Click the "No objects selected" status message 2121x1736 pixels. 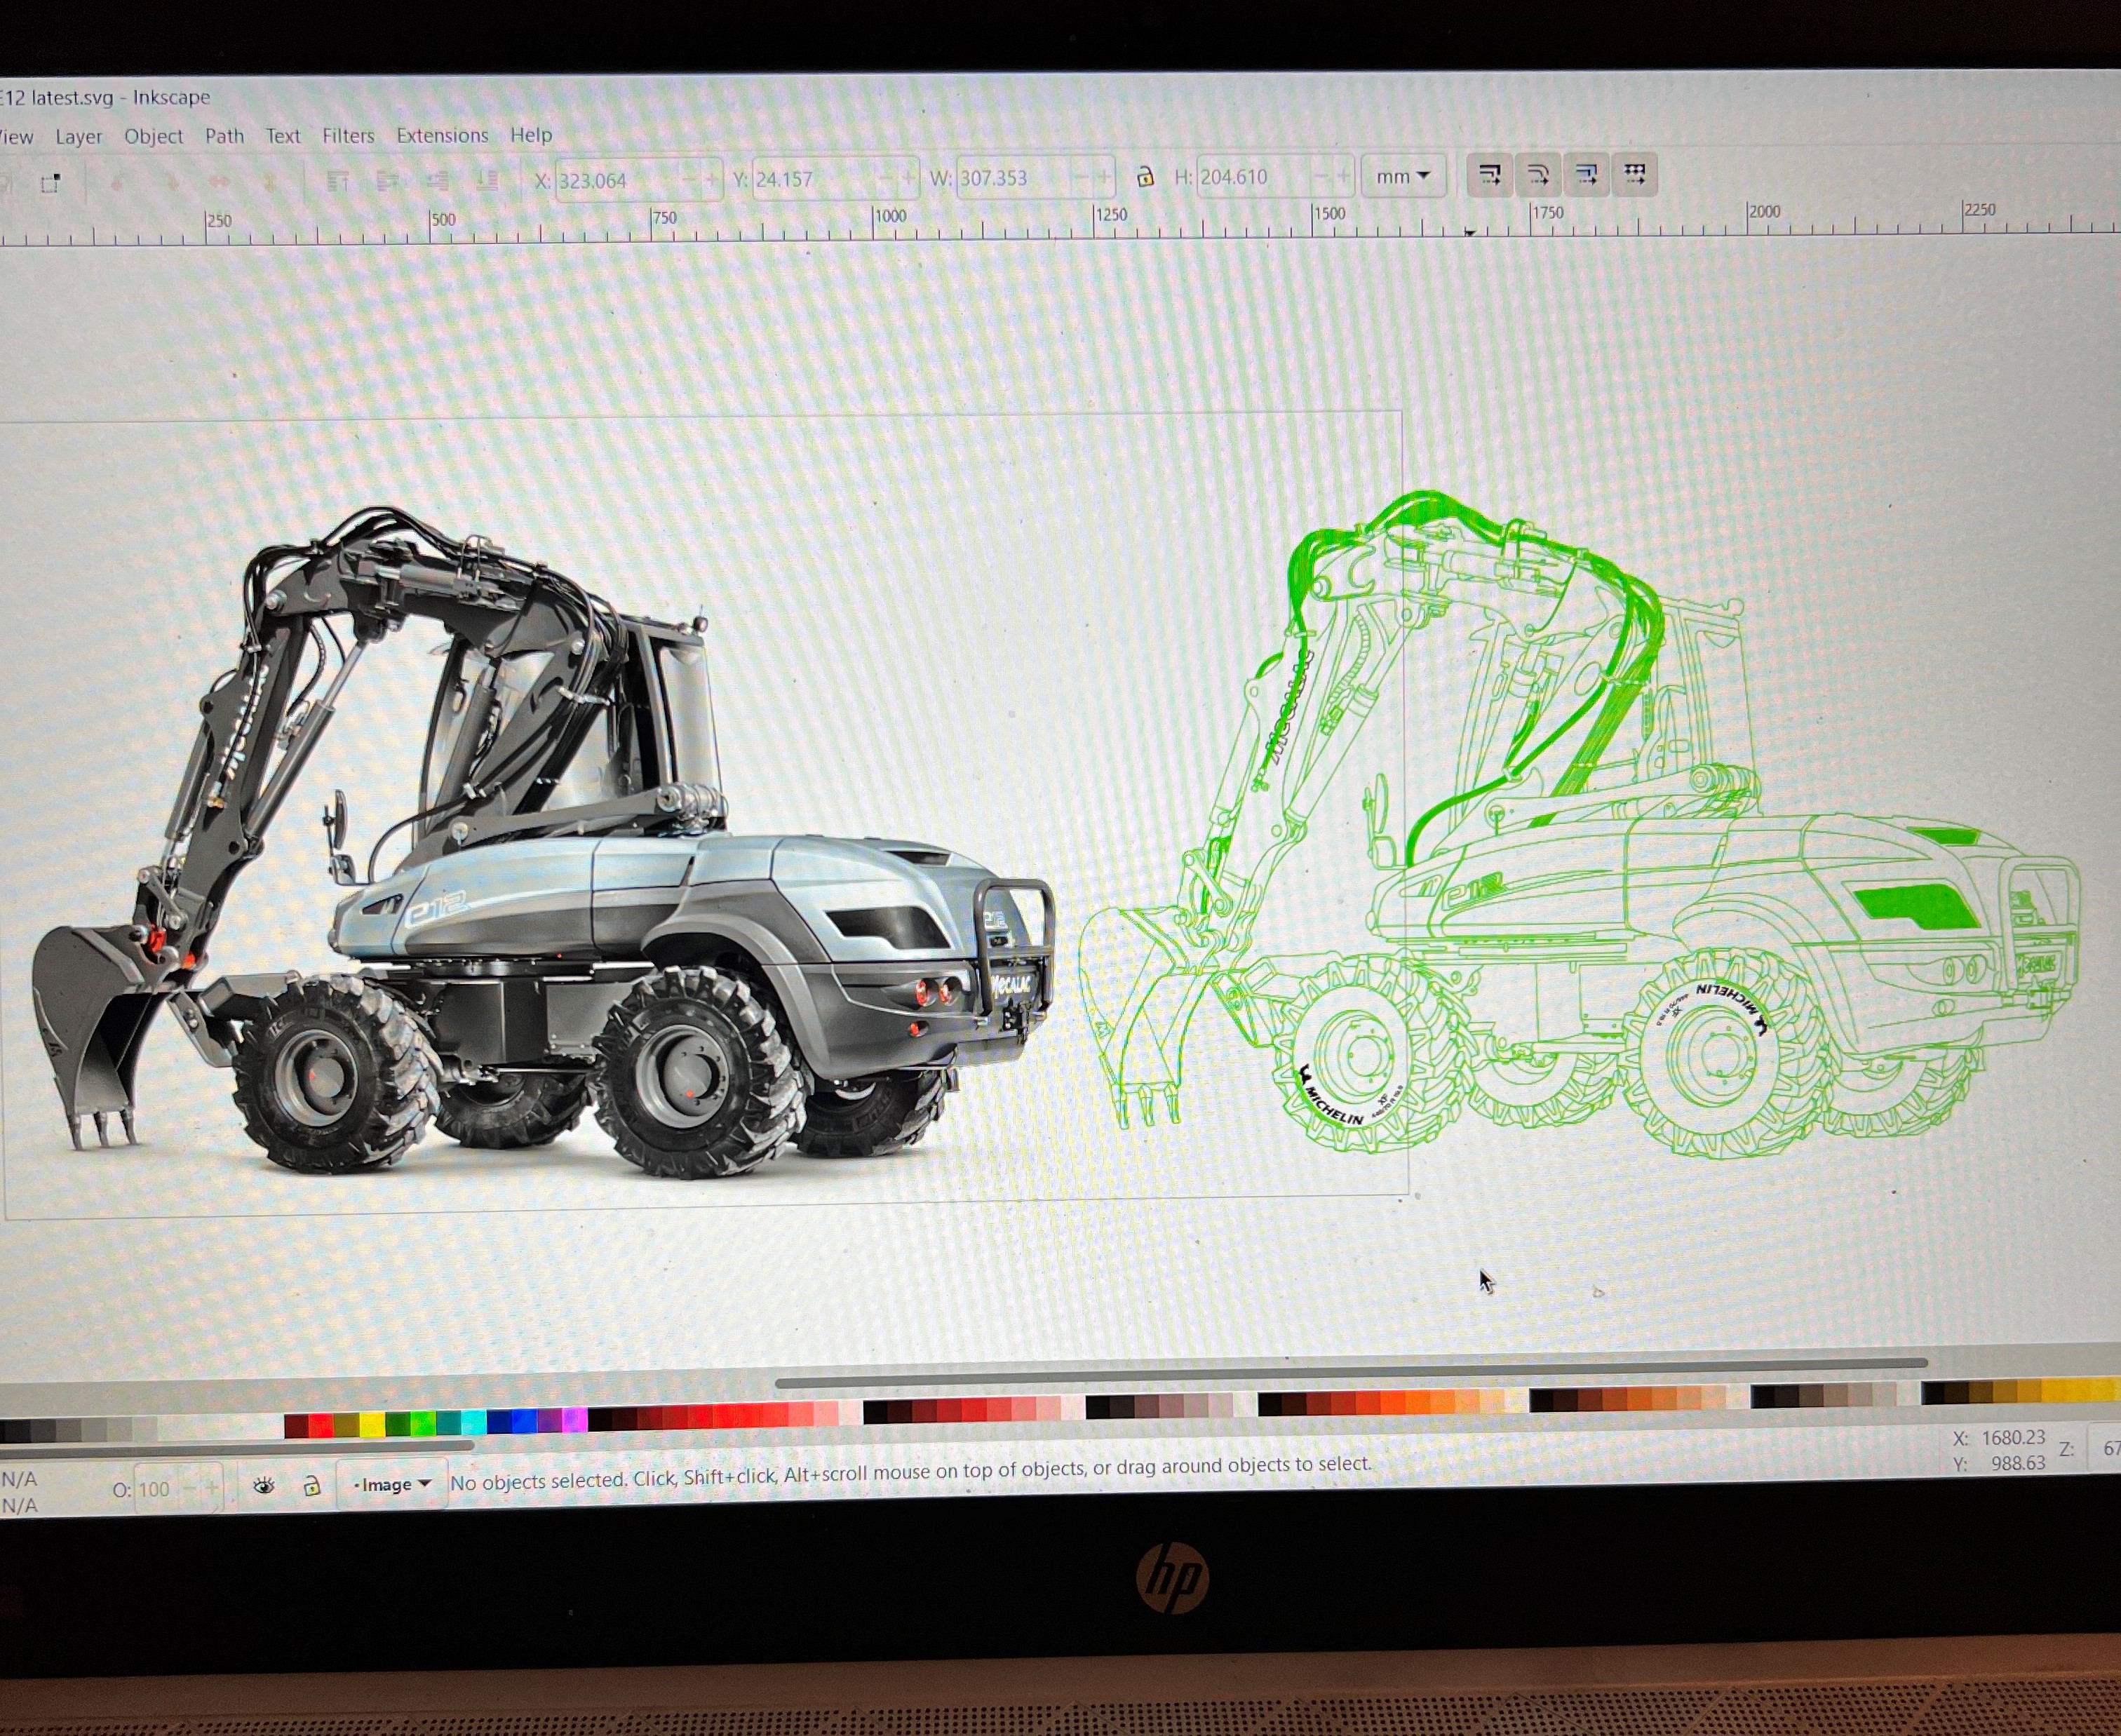pyautogui.click(x=910, y=1473)
